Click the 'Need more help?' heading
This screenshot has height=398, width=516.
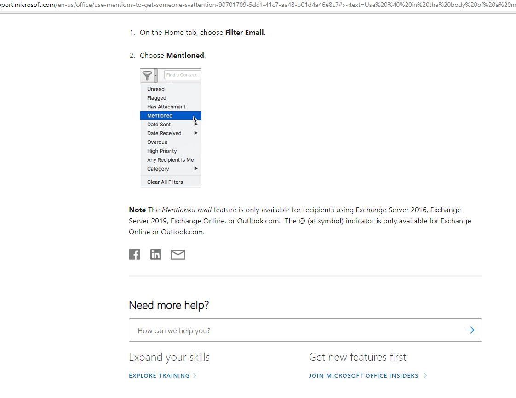pyautogui.click(x=169, y=305)
